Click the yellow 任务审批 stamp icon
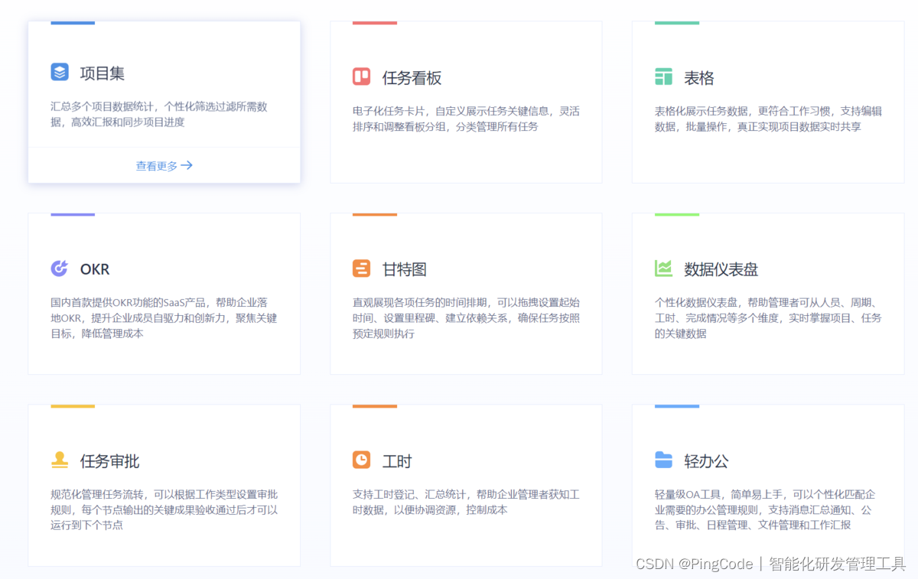Screen dimensions: 918x579 (x=60, y=460)
